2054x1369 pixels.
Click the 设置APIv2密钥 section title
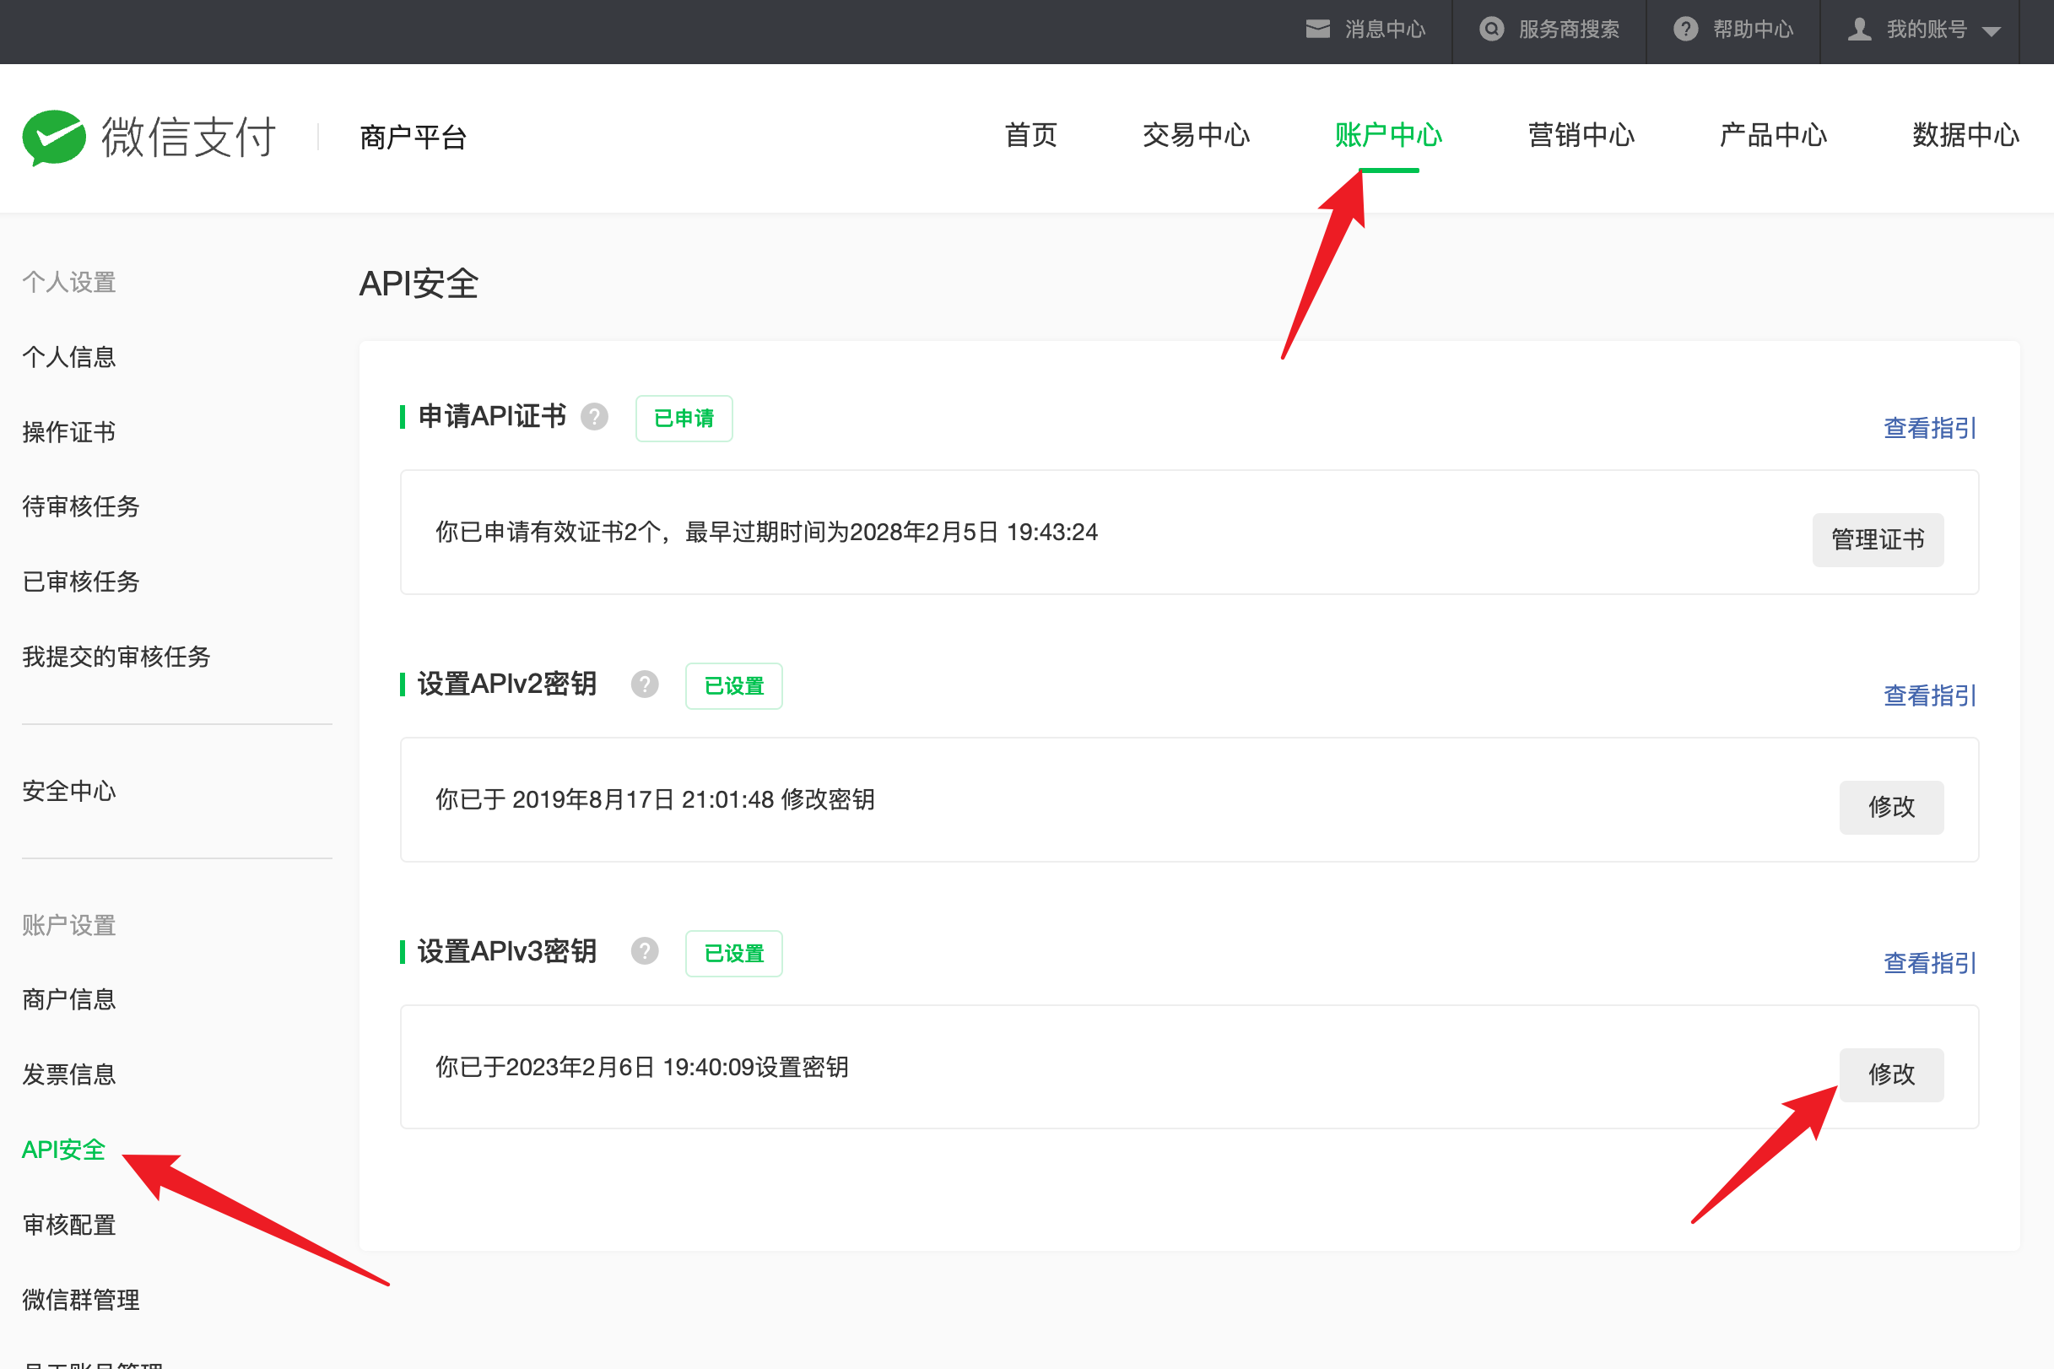(x=507, y=684)
